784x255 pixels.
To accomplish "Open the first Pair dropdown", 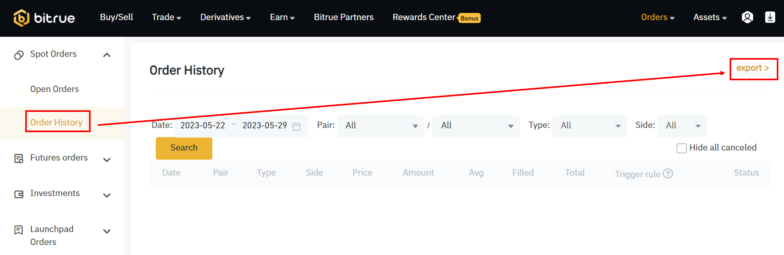I will pyautogui.click(x=380, y=126).
